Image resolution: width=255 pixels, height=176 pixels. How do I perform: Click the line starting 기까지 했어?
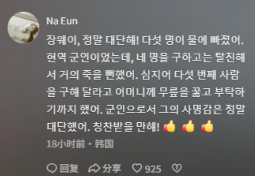146,110
